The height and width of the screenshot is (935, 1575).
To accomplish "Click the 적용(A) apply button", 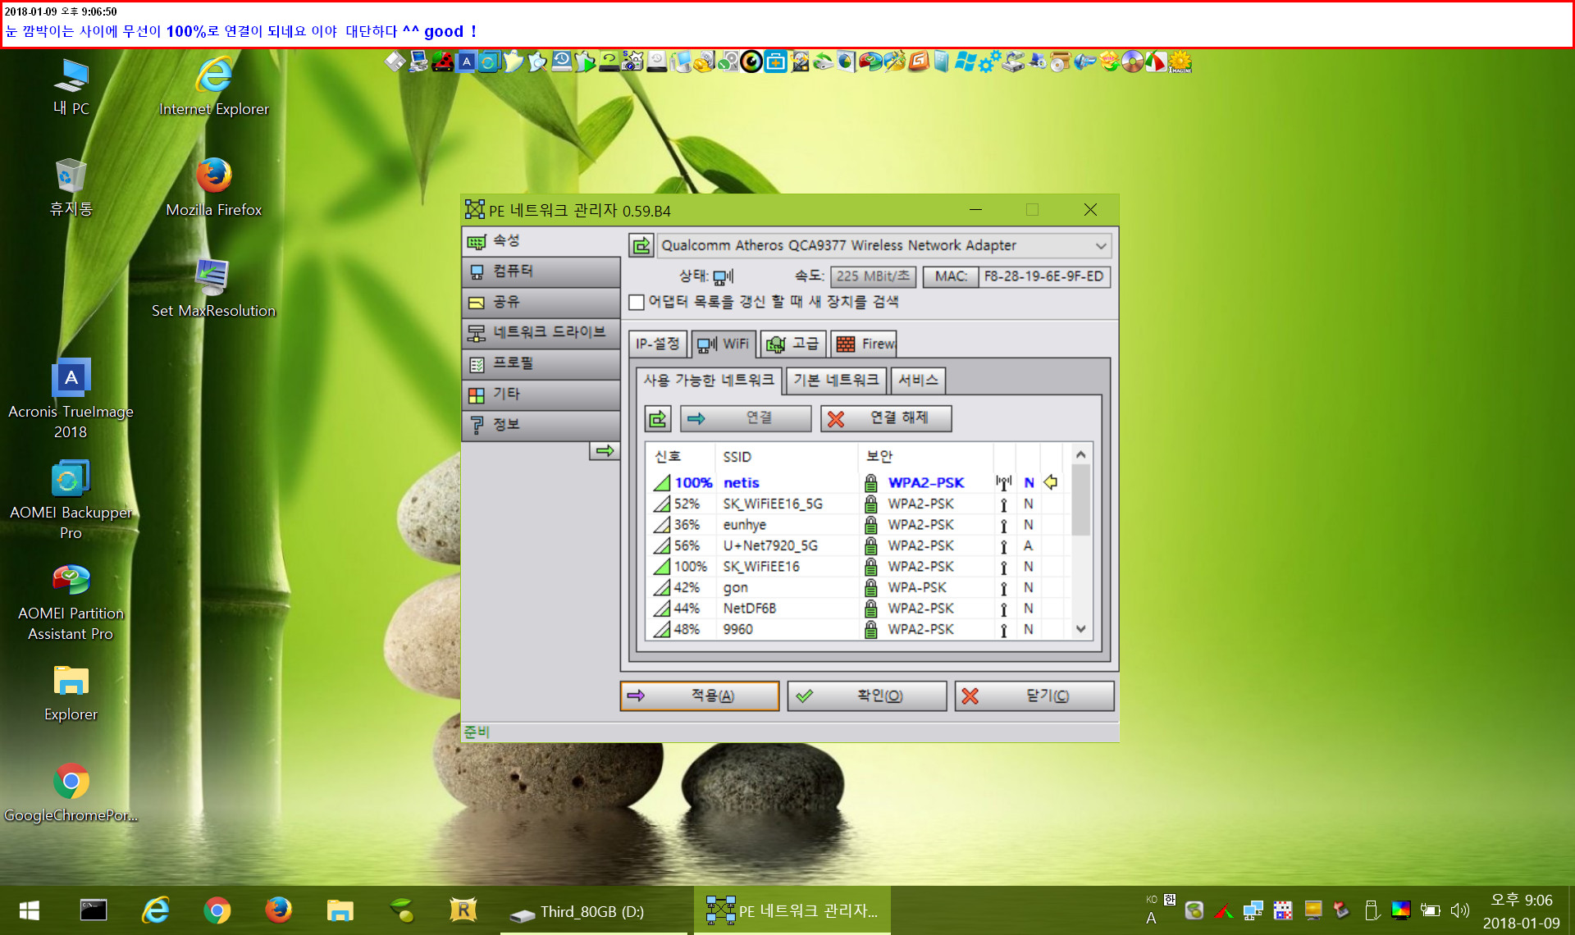I will click(700, 696).
